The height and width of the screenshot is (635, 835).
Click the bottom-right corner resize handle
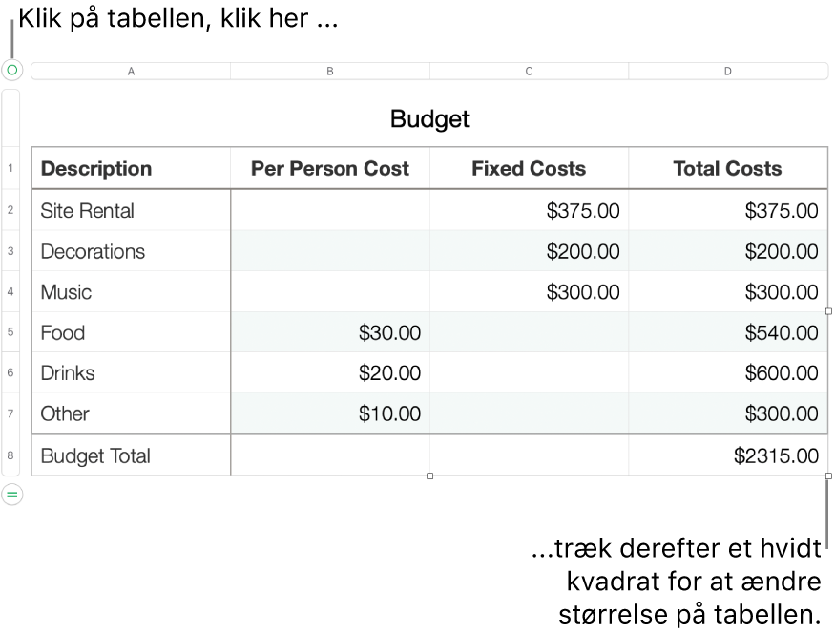pyautogui.click(x=828, y=476)
